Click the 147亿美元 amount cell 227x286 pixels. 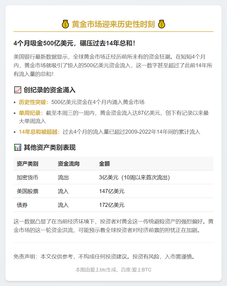(112, 191)
